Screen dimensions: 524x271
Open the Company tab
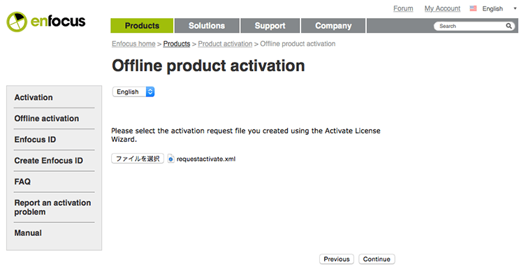pyautogui.click(x=333, y=26)
